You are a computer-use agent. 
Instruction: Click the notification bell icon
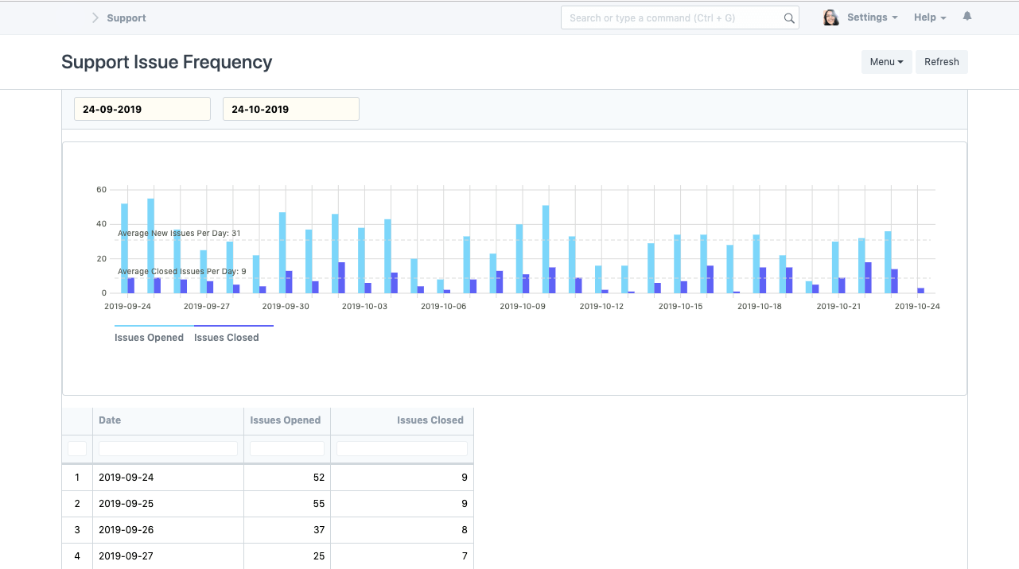tap(967, 17)
